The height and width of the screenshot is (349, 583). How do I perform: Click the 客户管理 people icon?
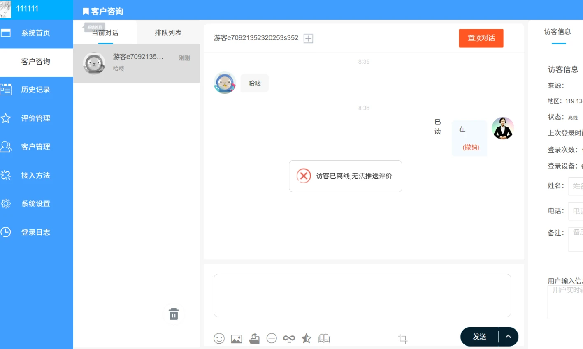tap(6, 147)
